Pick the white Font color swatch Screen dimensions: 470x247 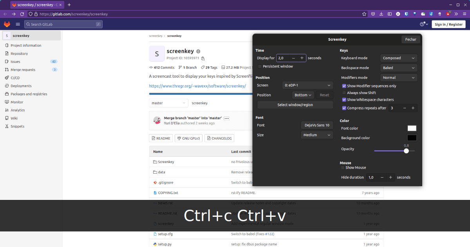[412, 128]
